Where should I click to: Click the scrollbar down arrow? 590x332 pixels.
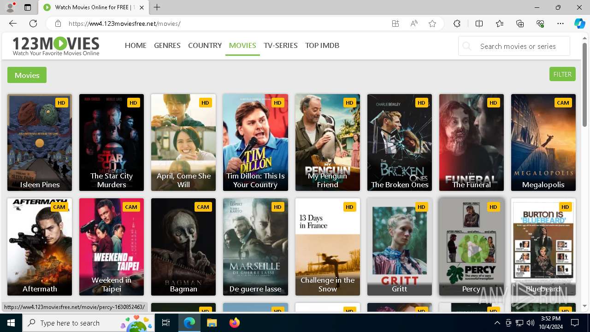[585, 306]
